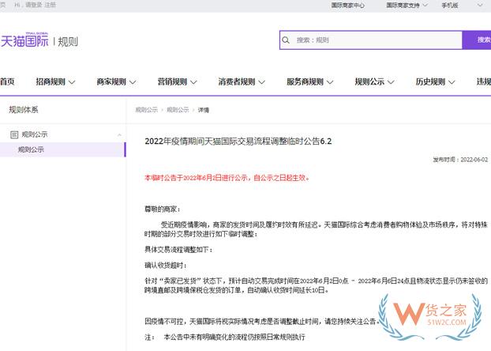The image size is (491, 351).
Task: Collapse the 规则公示 sidebar section
Action: tap(119, 135)
